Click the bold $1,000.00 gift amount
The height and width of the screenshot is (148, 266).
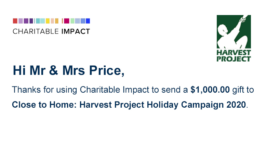click(210, 90)
